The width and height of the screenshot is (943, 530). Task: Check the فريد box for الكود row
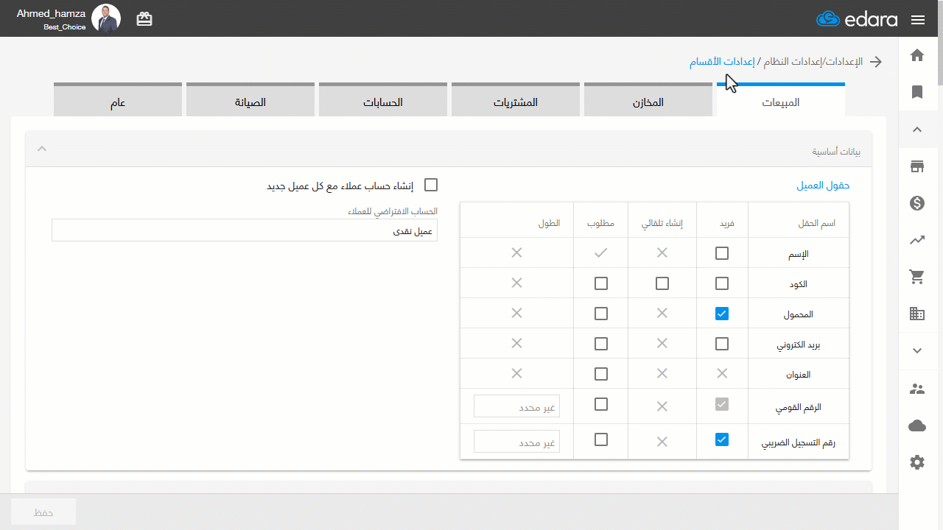(x=722, y=283)
